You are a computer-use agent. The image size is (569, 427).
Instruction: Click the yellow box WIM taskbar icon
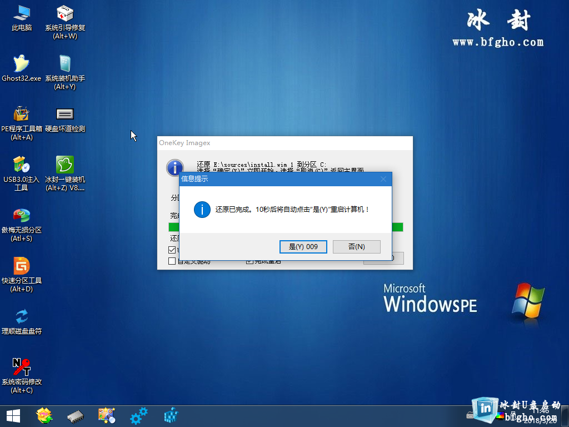pos(44,416)
